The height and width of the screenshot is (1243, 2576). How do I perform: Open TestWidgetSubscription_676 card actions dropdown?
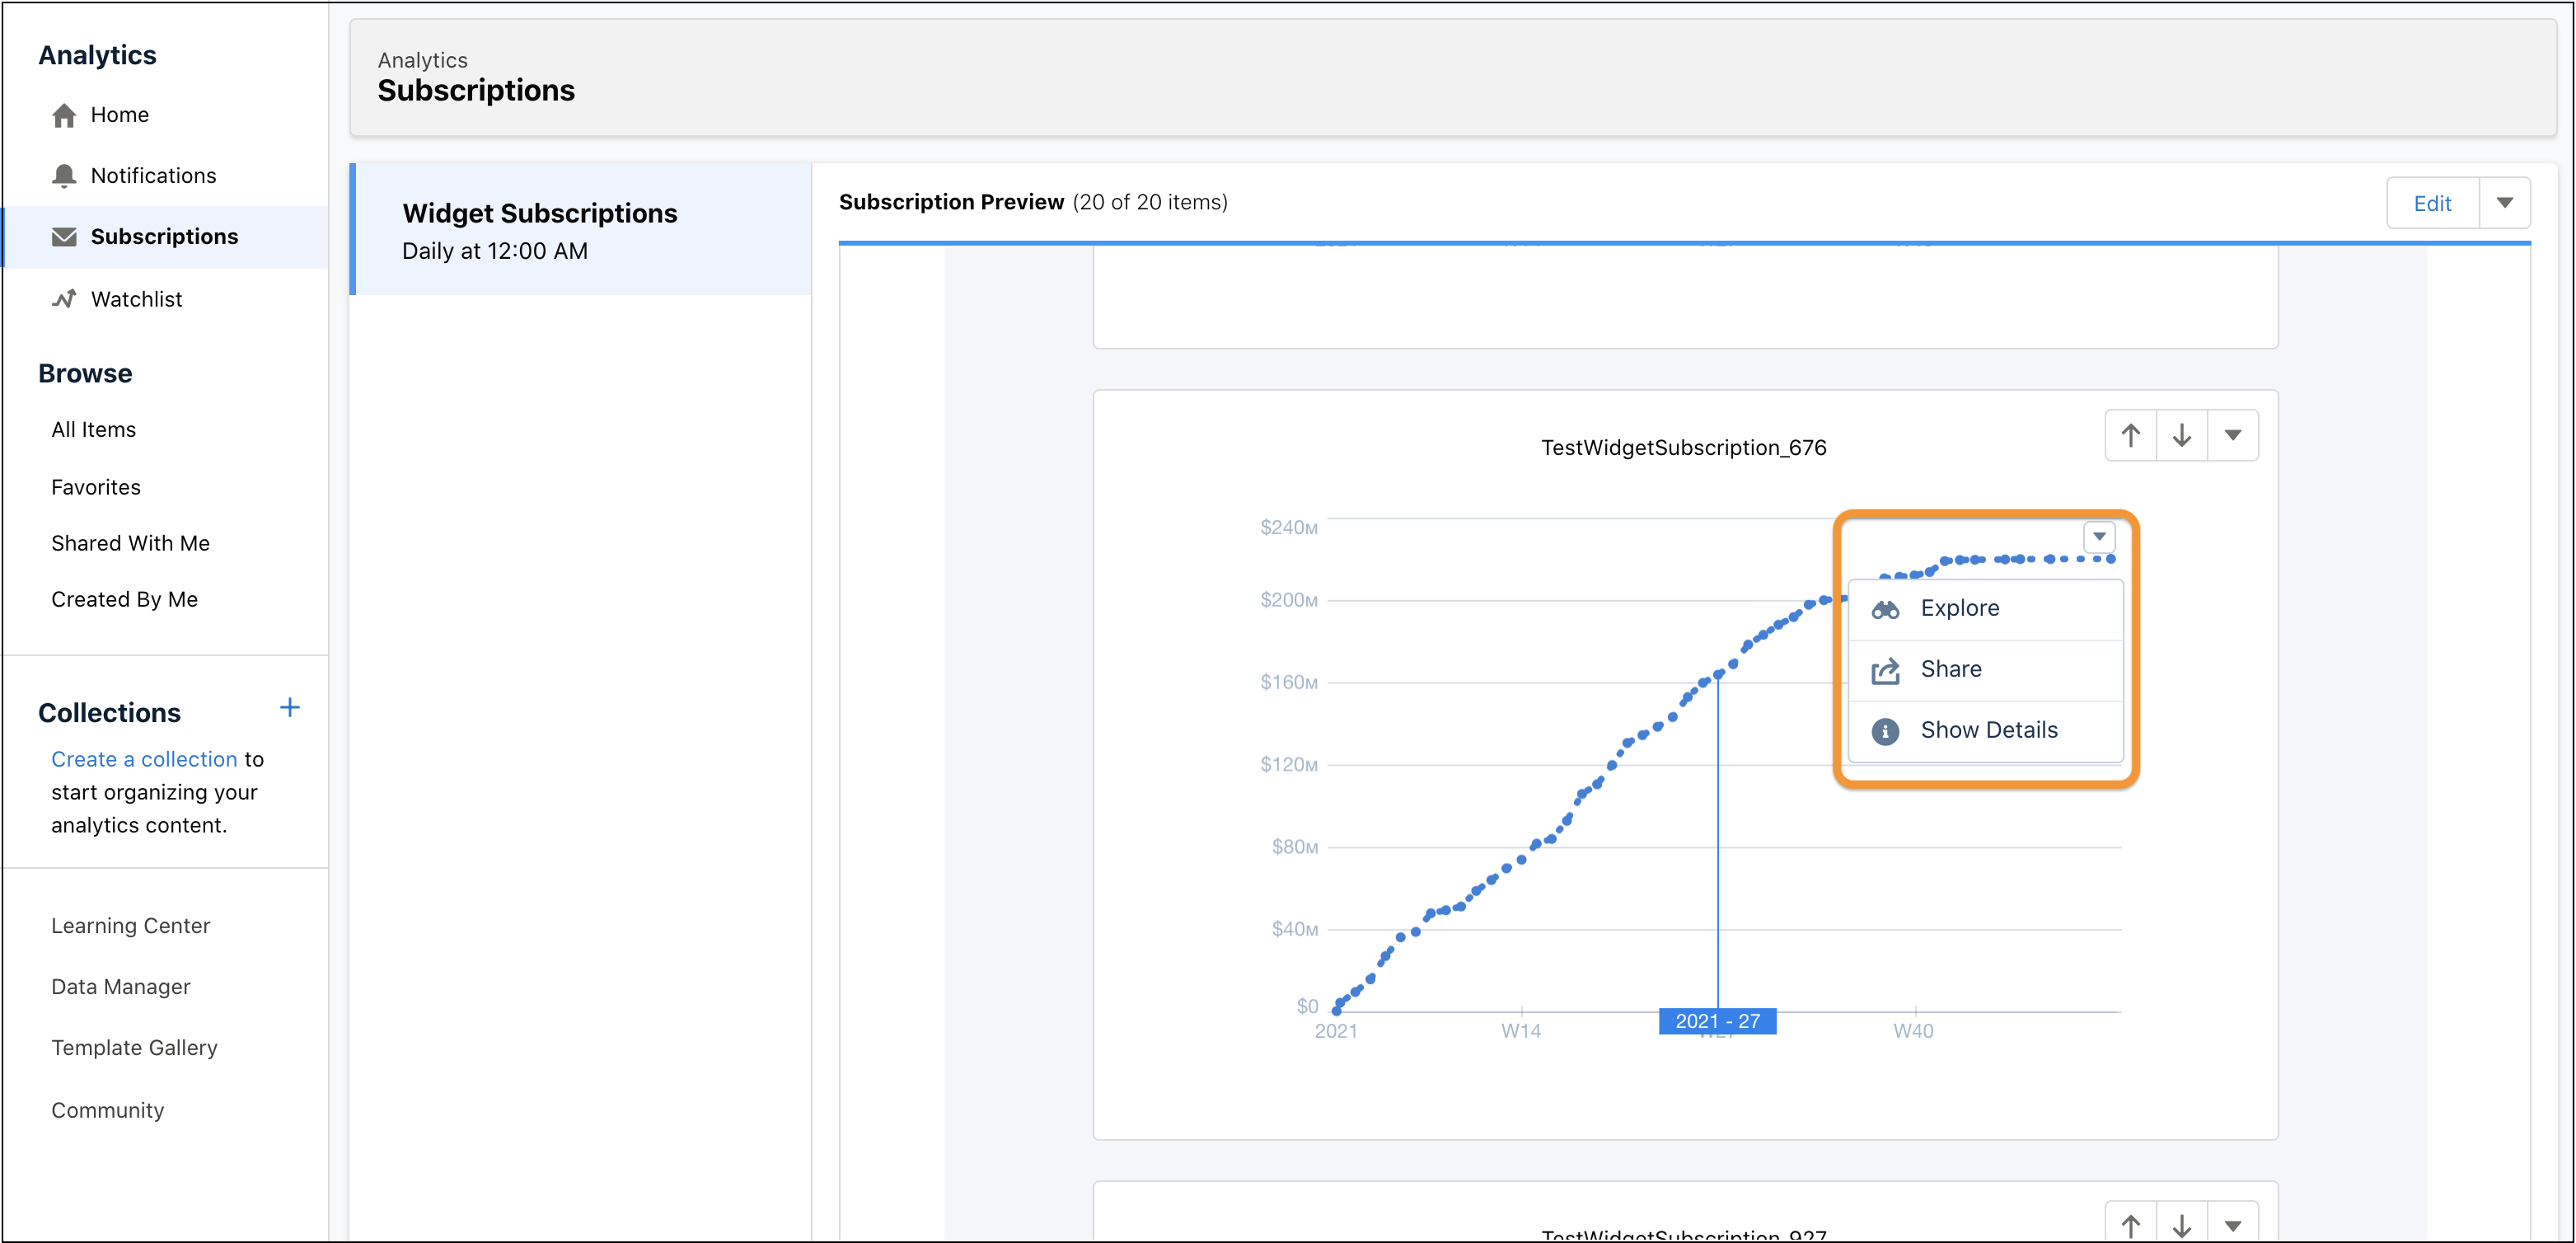pyautogui.click(x=2233, y=435)
